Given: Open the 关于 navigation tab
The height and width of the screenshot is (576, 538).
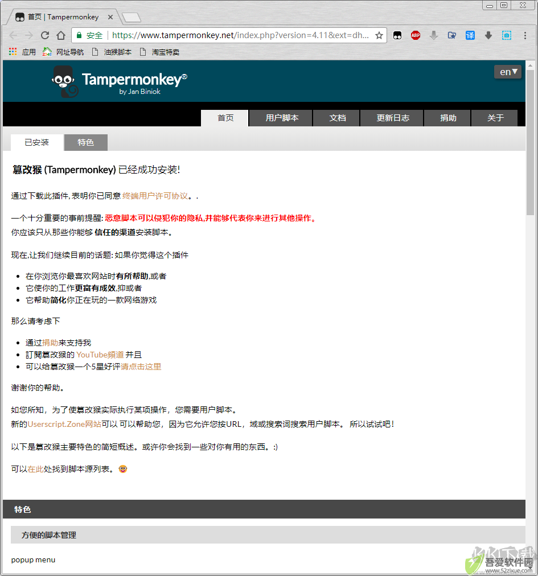Looking at the screenshot, I should click(495, 118).
